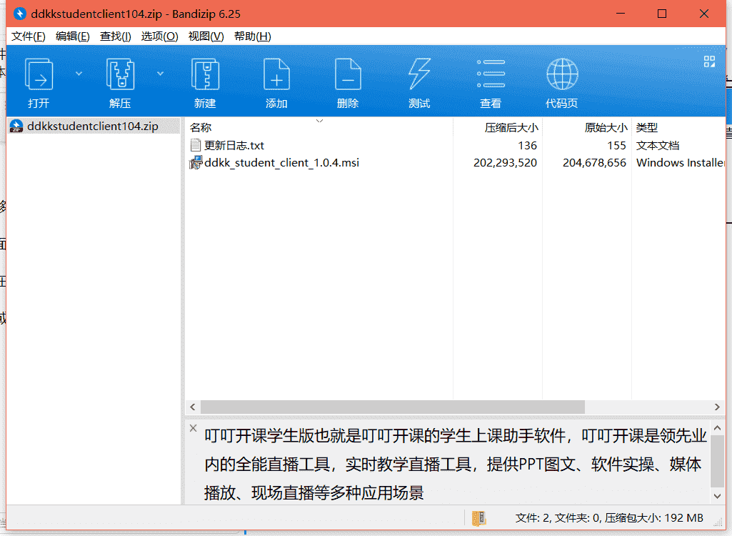Click the archive icon in the status bar
Screen dimensions: 732x536
click(479, 517)
